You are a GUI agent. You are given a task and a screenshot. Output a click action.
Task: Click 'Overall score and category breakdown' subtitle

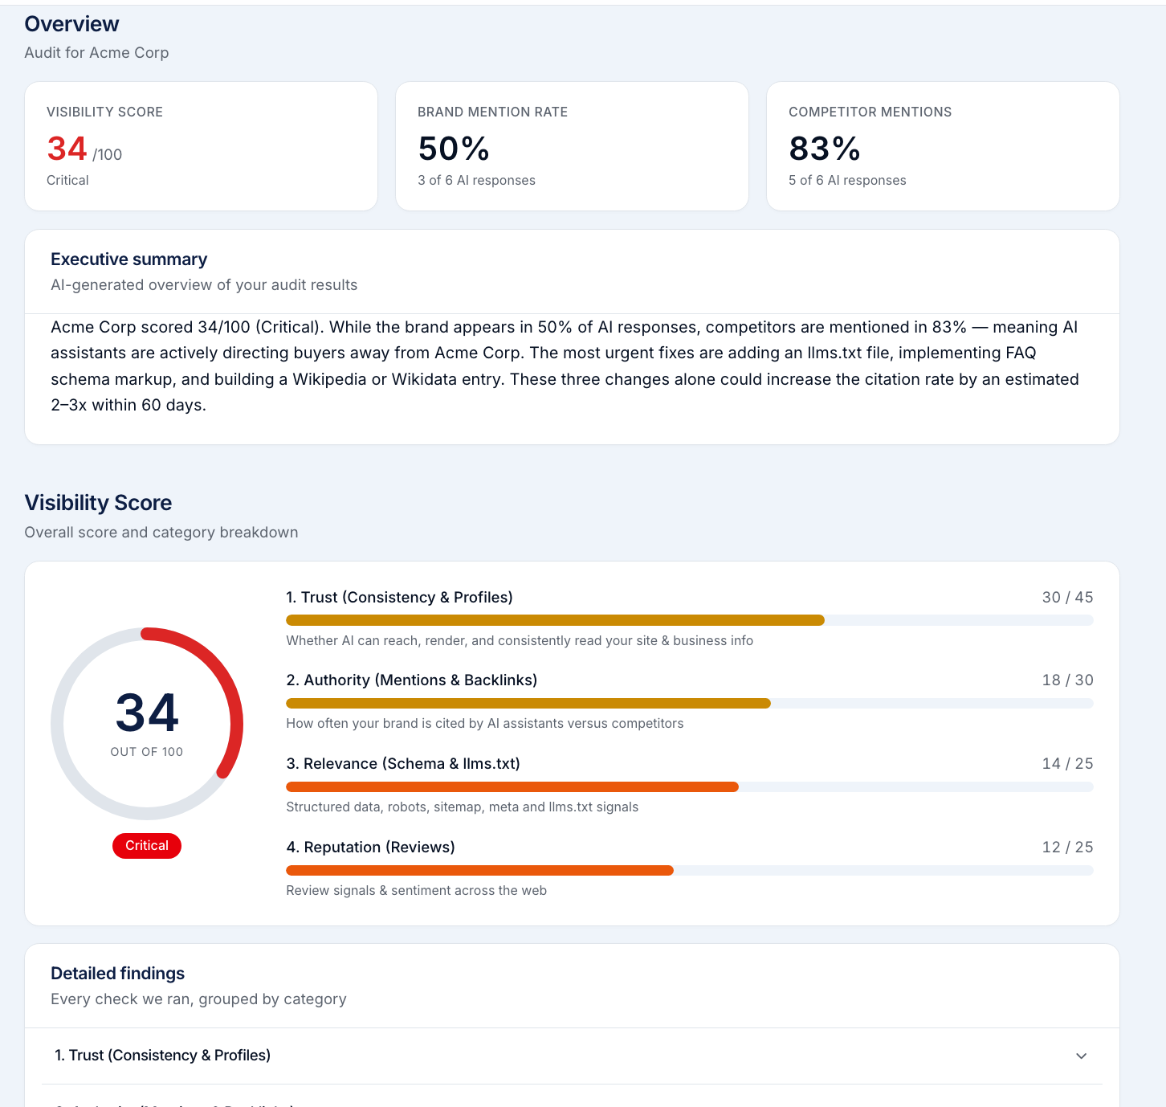click(161, 533)
